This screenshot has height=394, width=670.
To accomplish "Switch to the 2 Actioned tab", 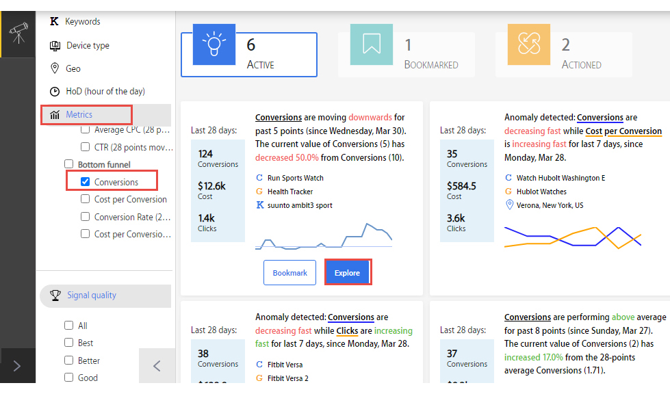I will click(x=564, y=54).
